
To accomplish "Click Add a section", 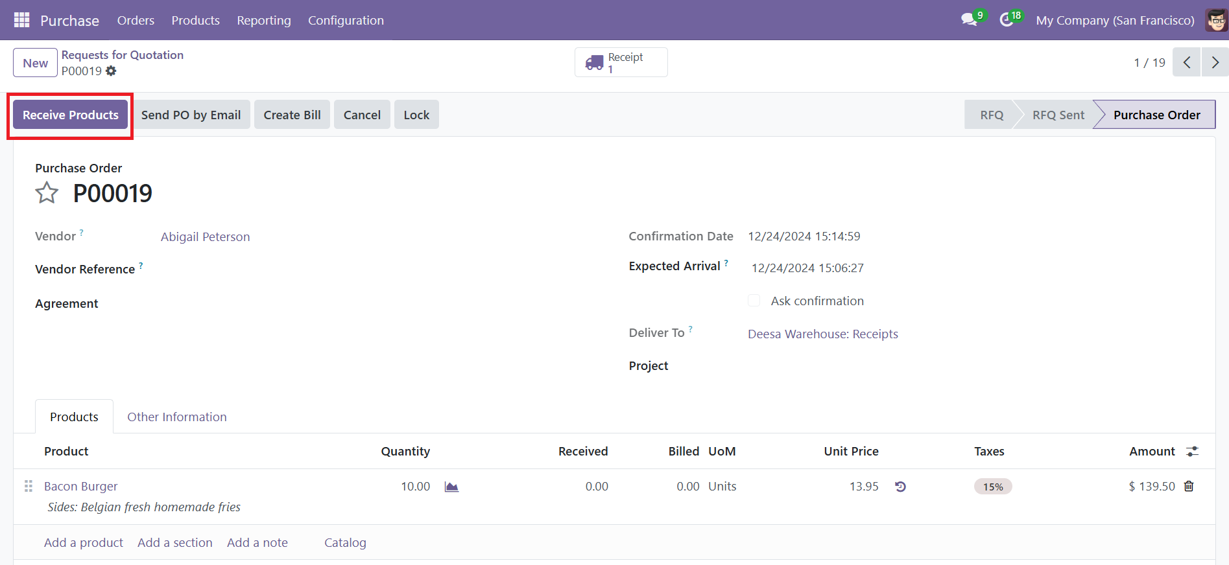I will tap(175, 543).
